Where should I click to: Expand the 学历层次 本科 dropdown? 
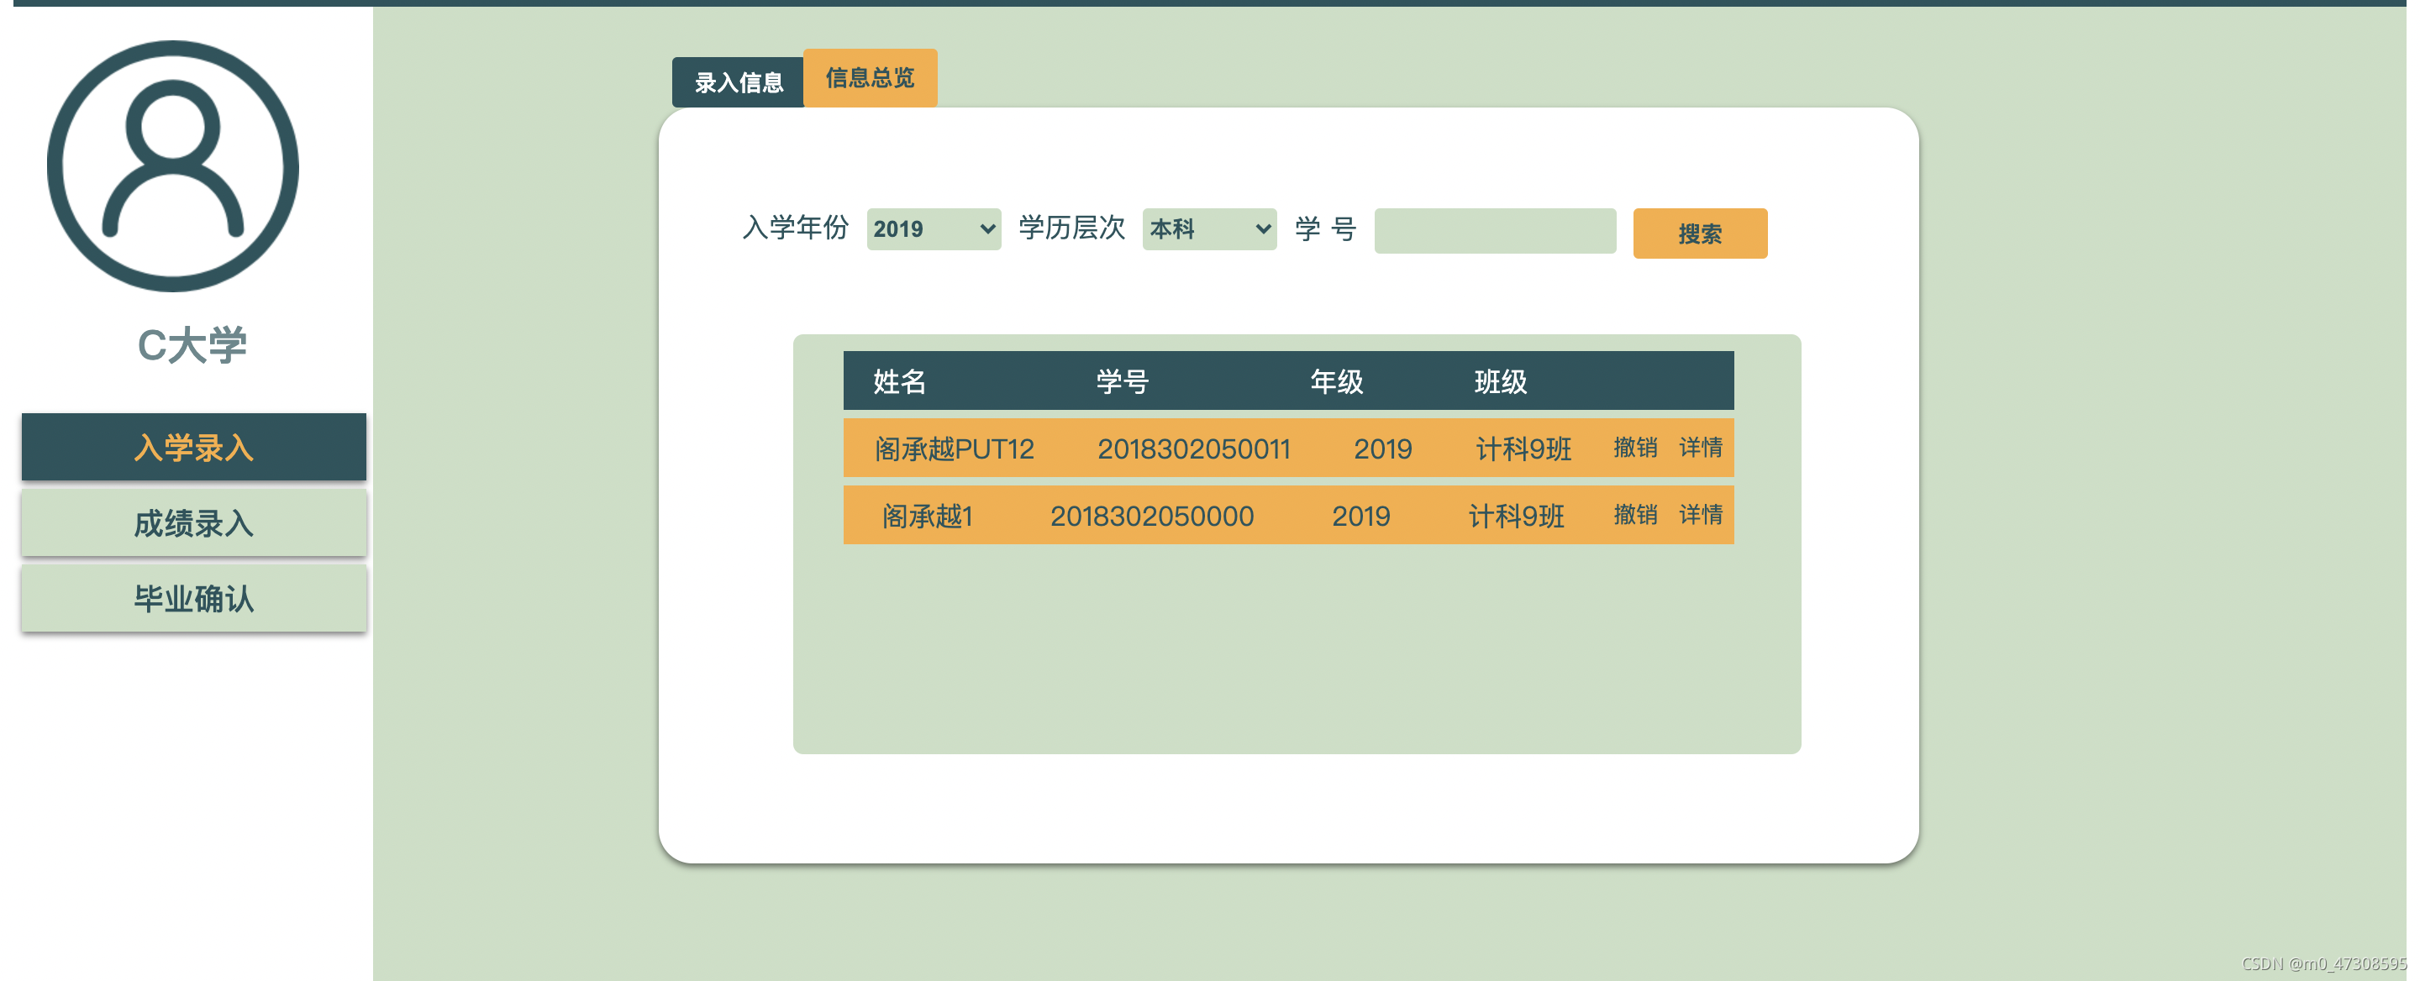[1208, 229]
